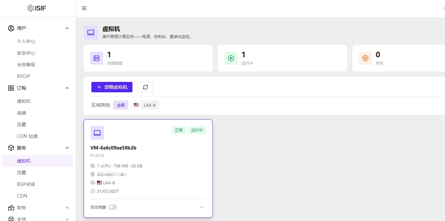Click the 关机 pause icon
Image resolution: width=445 pixels, height=221 pixels.
365,58
